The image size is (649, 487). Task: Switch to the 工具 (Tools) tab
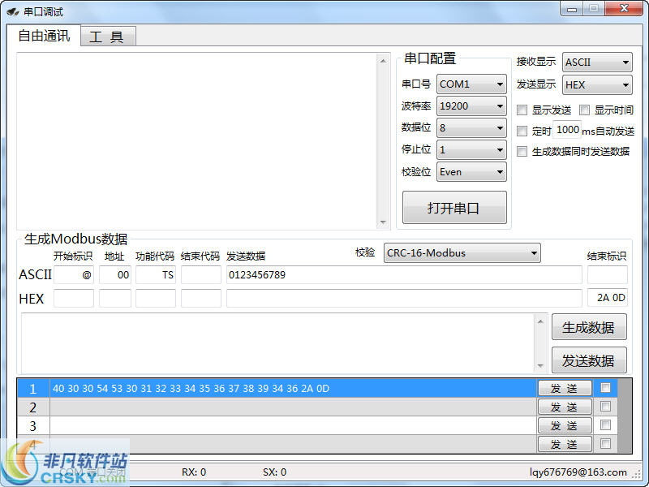[108, 36]
